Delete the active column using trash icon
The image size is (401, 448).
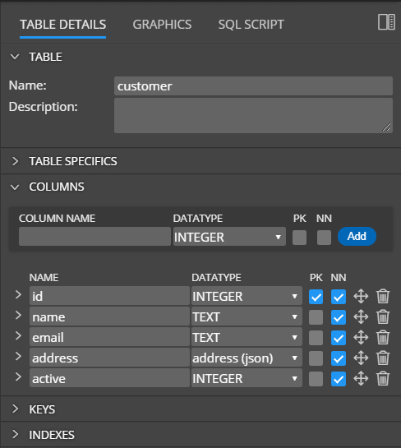[x=383, y=379]
